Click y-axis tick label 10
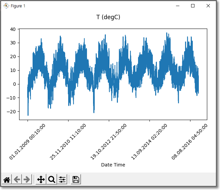Viewport: 220px width, 190px height. coord(13,70)
